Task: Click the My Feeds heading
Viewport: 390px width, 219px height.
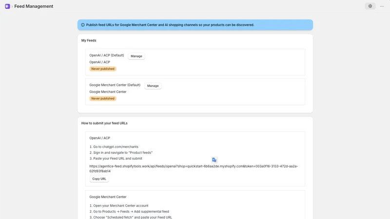Action: point(89,40)
